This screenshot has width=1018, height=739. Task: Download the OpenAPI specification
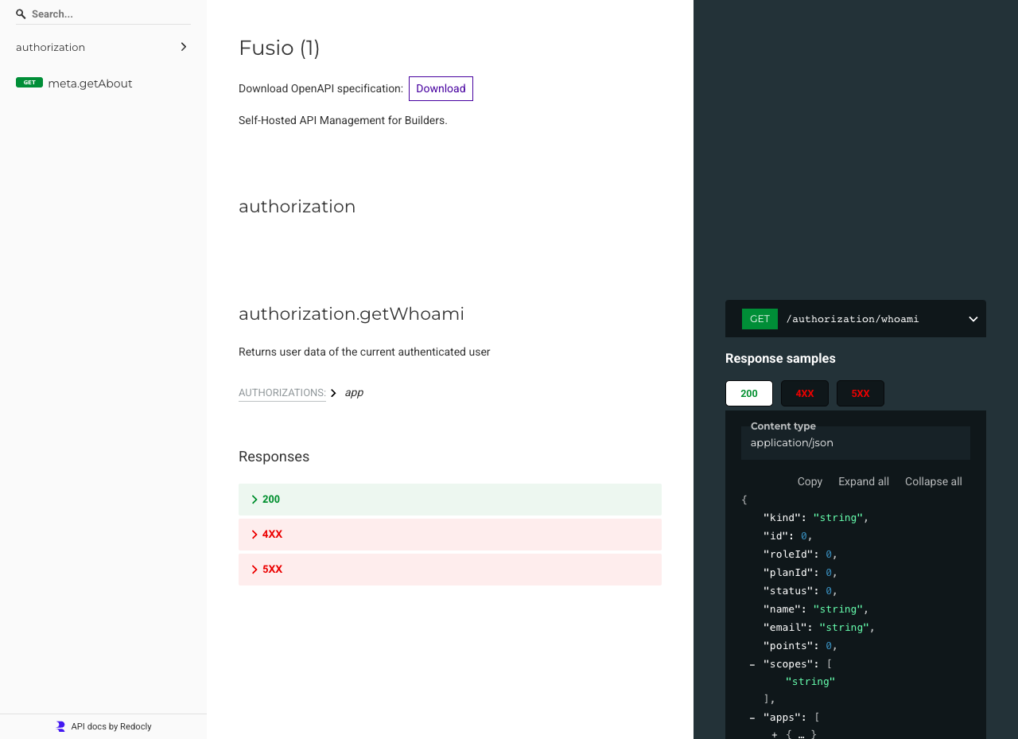click(x=441, y=88)
